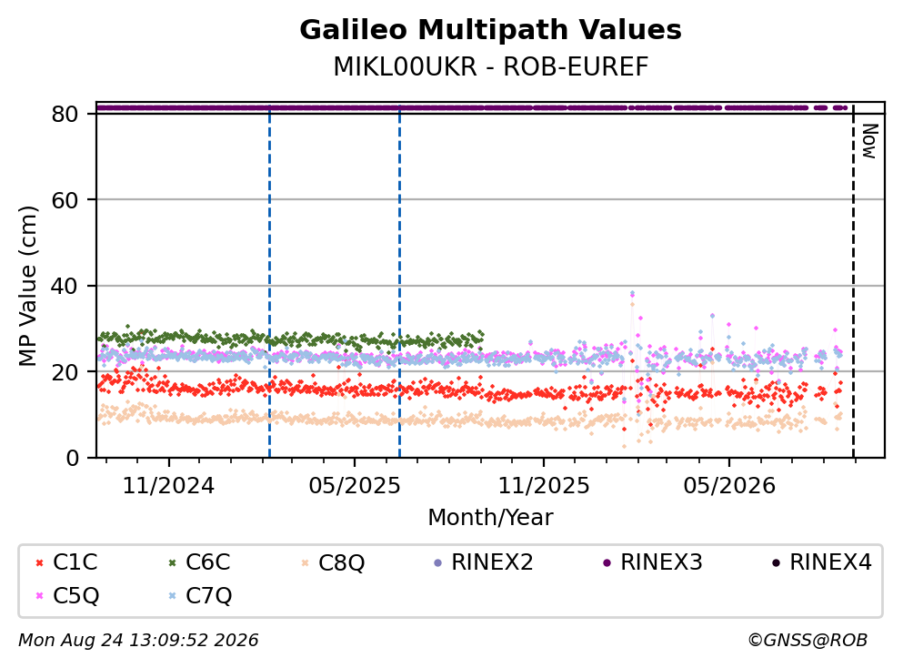Click the RINEX2 legend dot
Viewport: 903px width, 668px height.
tap(437, 563)
